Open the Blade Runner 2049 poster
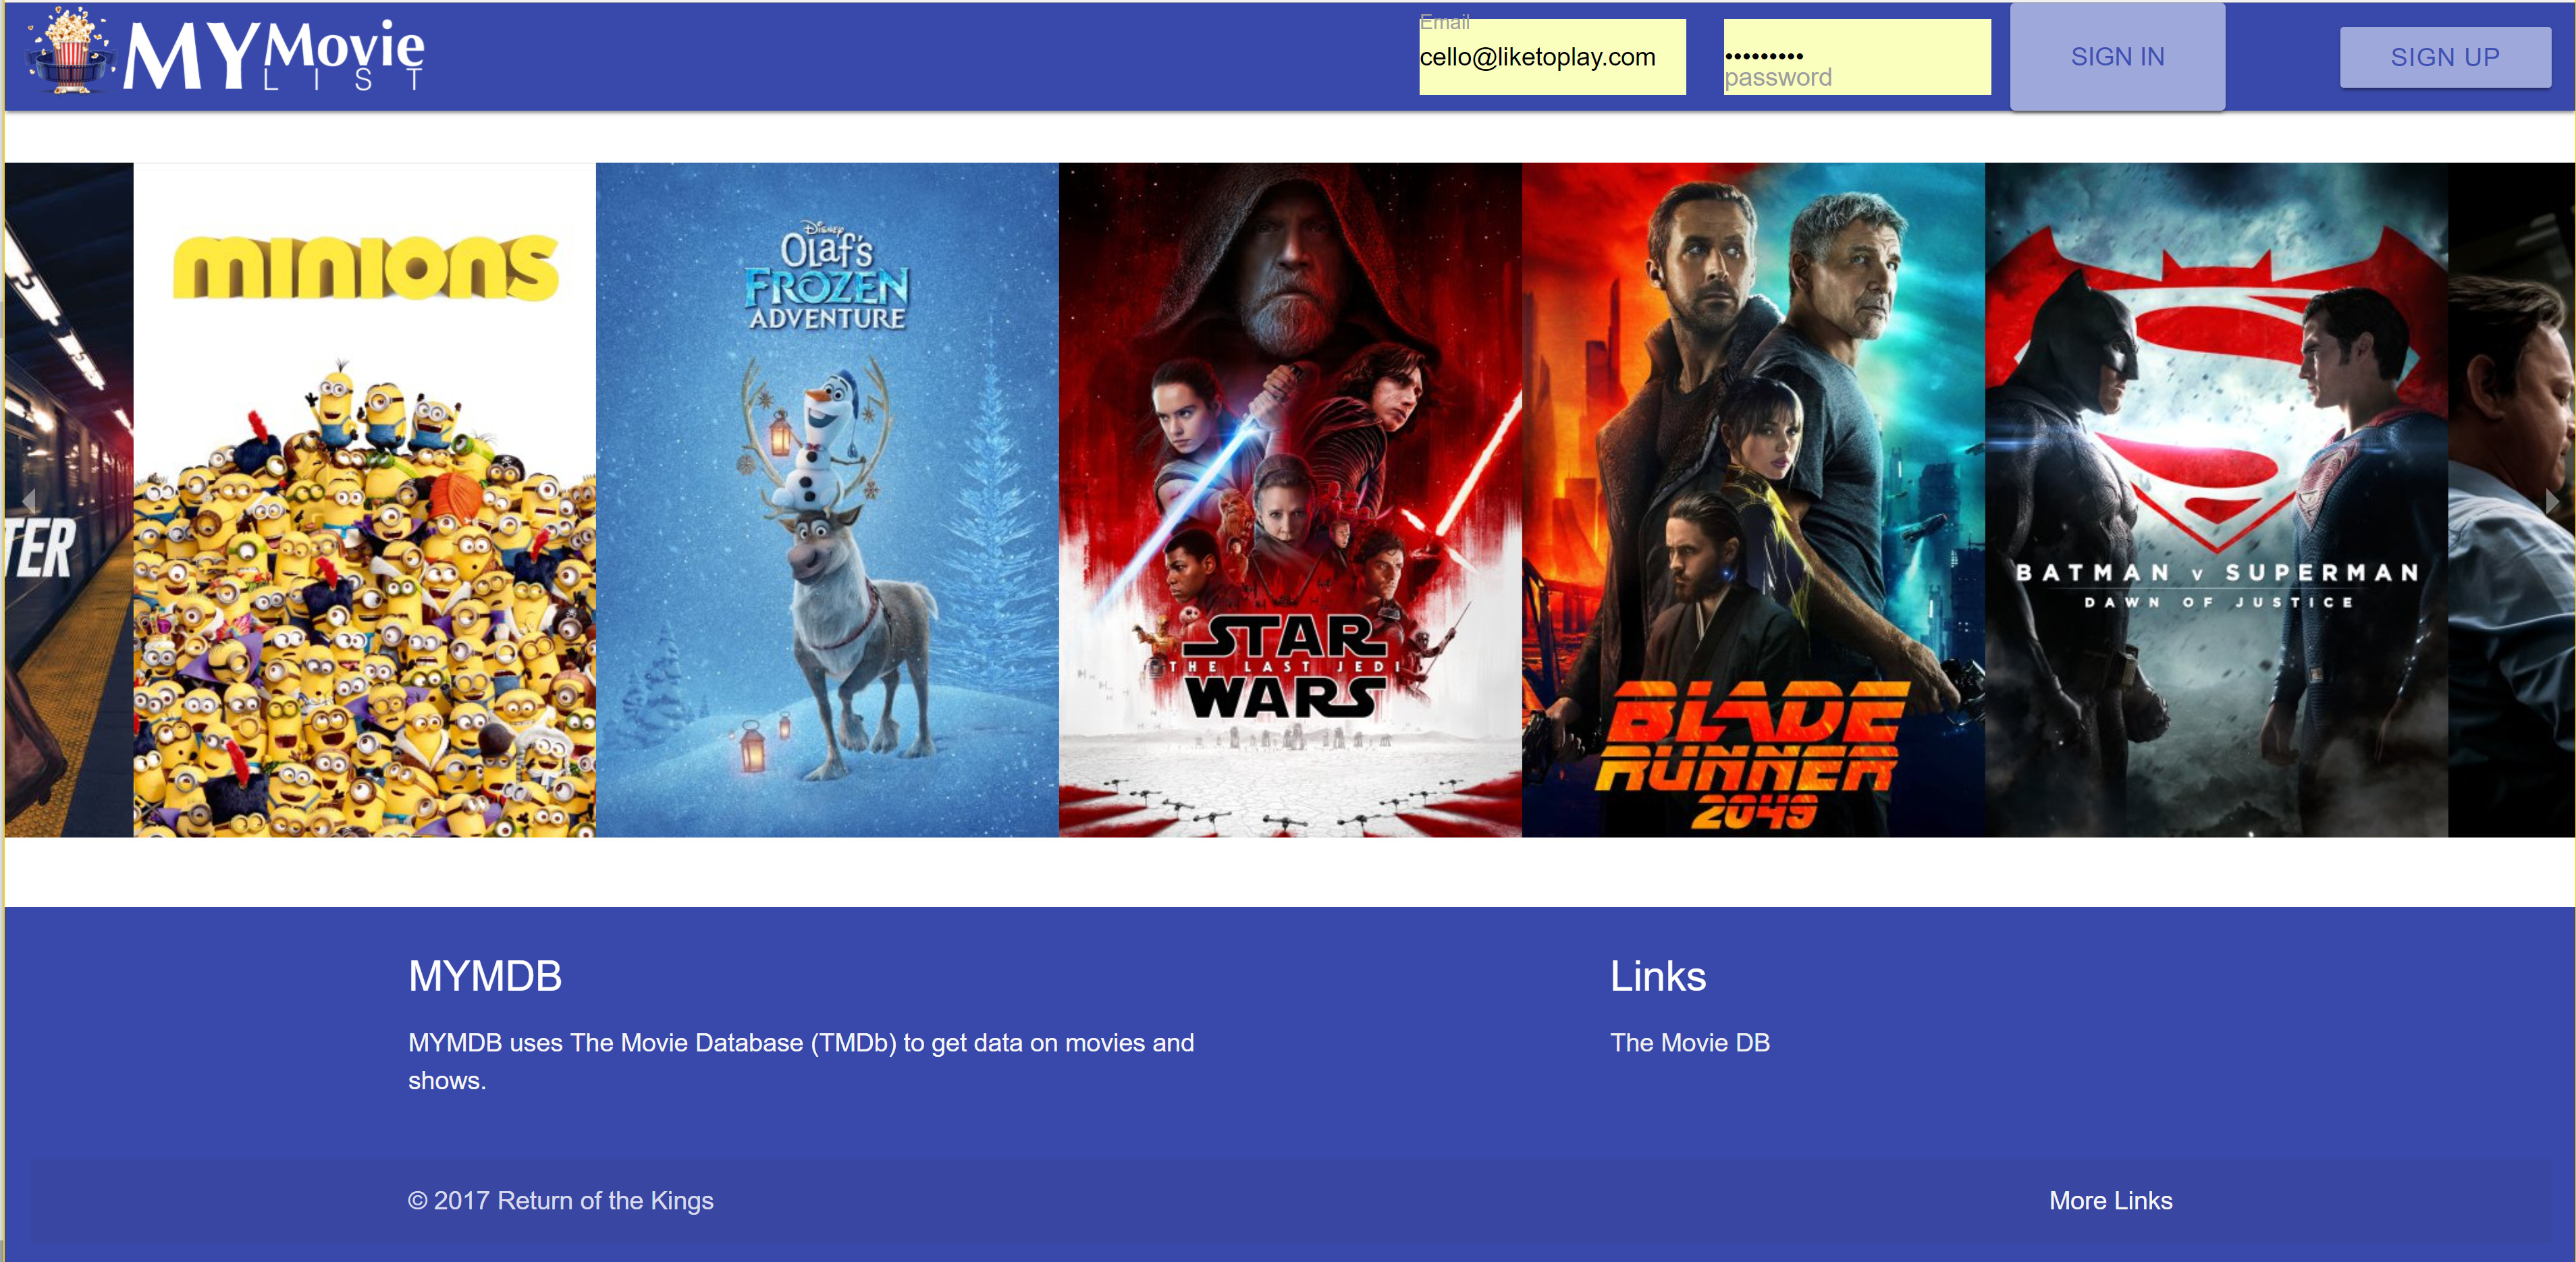The width and height of the screenshot is (2576, 1262). (1752, 500)
